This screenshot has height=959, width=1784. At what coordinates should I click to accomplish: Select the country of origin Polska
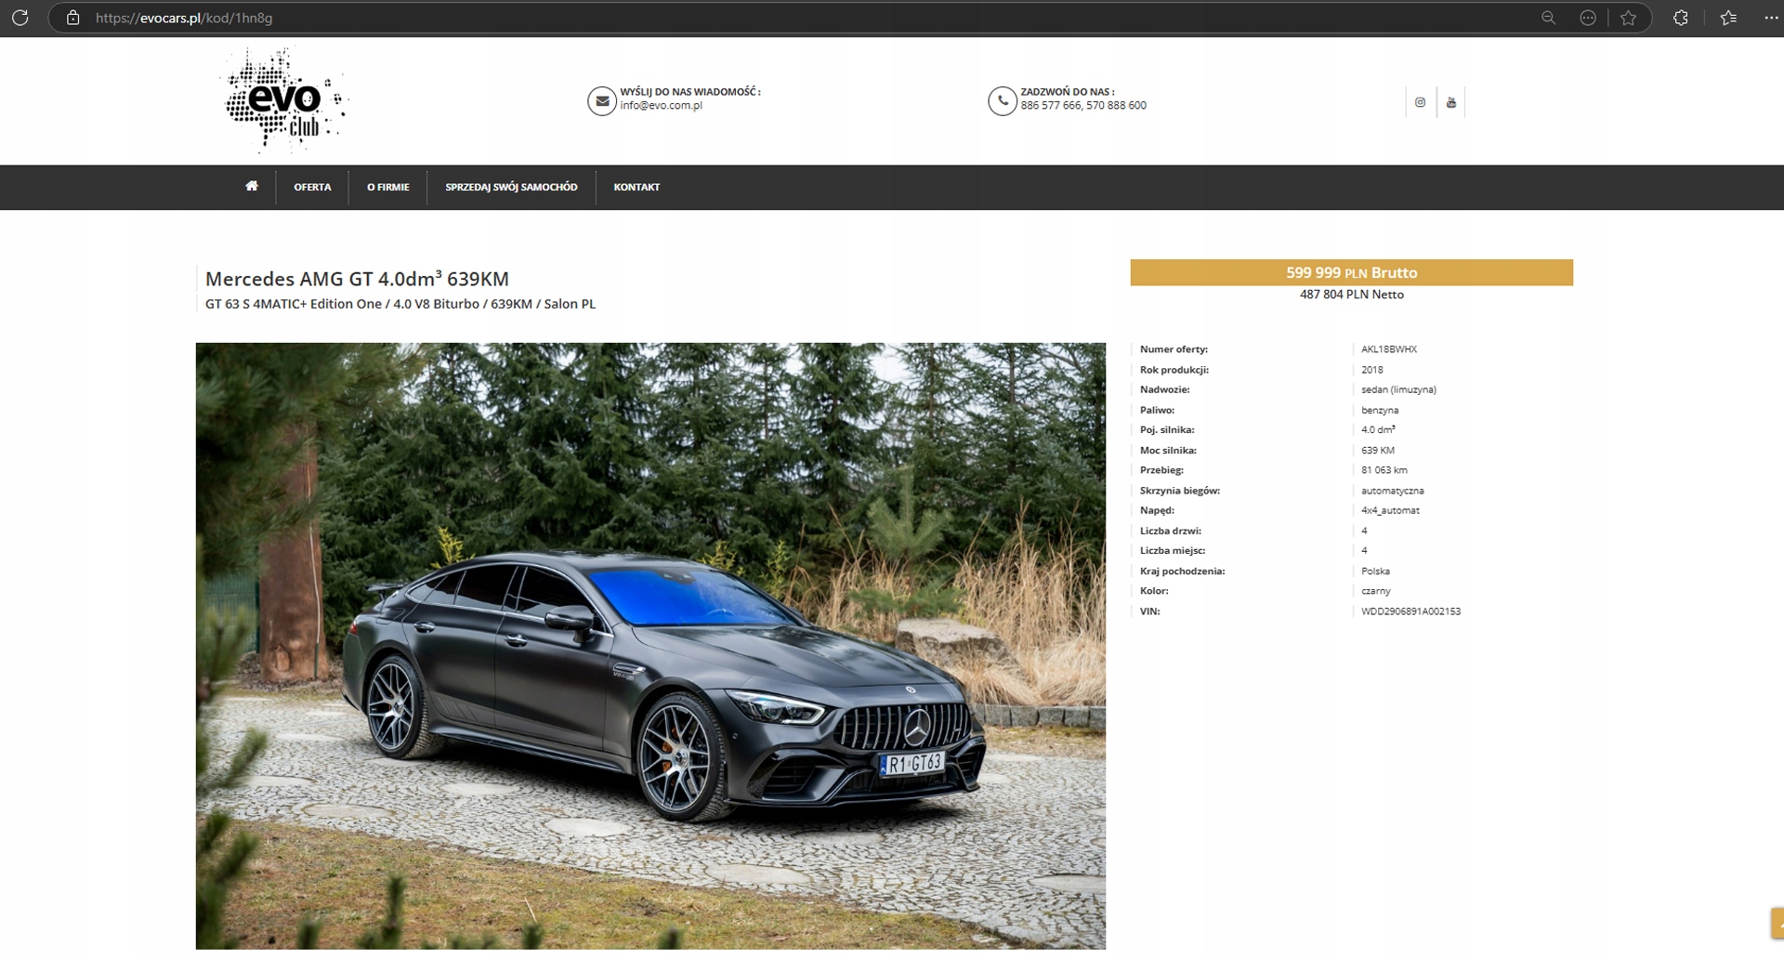pos(1375,571)
